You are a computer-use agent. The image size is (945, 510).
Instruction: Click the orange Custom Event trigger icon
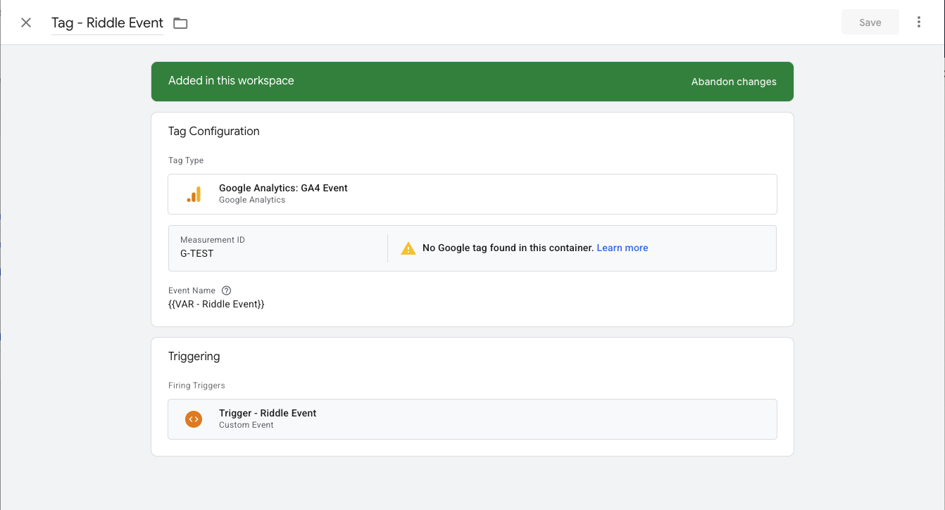194,419
